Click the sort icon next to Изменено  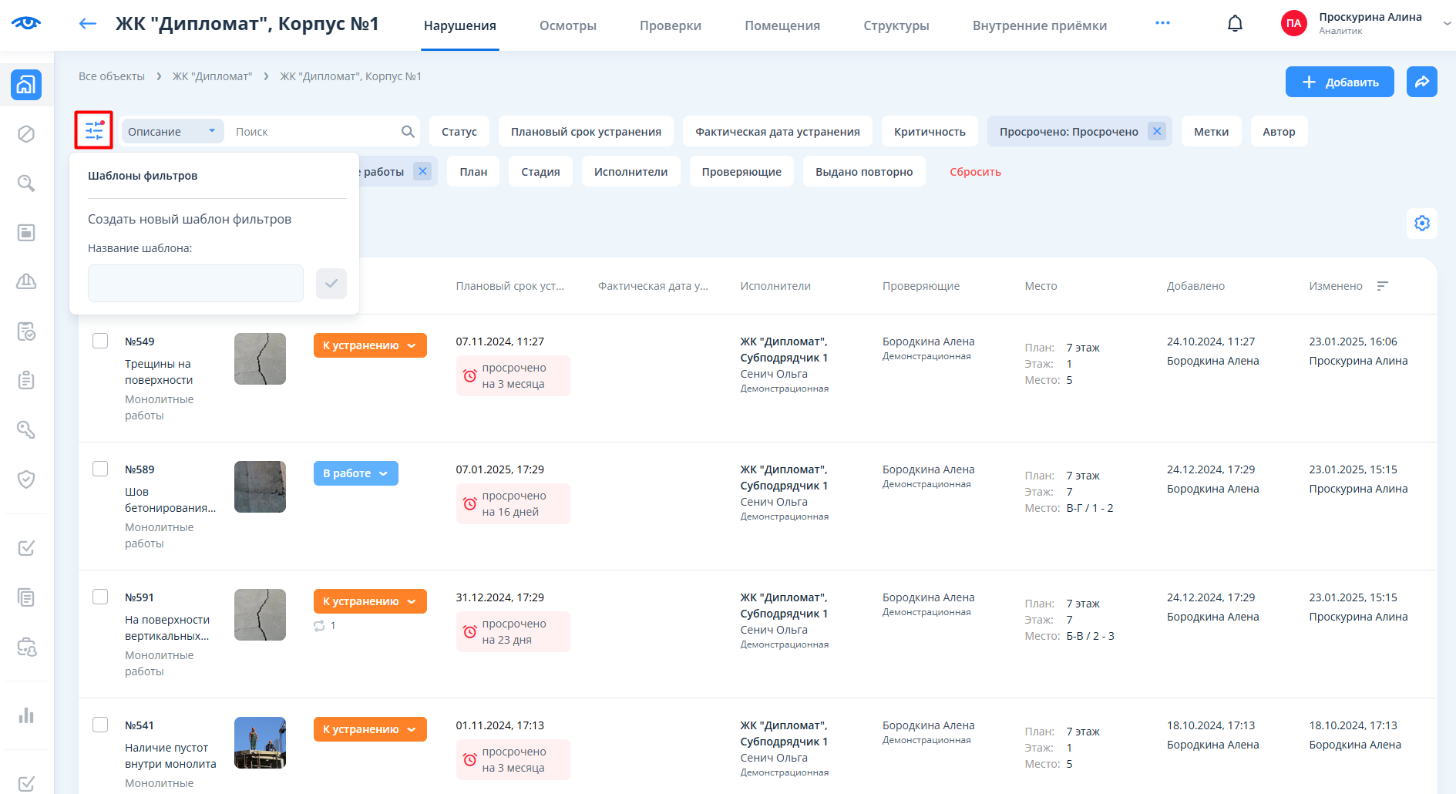1382,286
